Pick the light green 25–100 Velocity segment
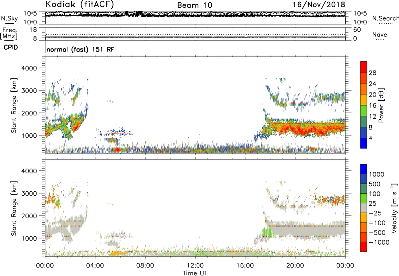Screen dimensions: 399x276 [364, 198]
